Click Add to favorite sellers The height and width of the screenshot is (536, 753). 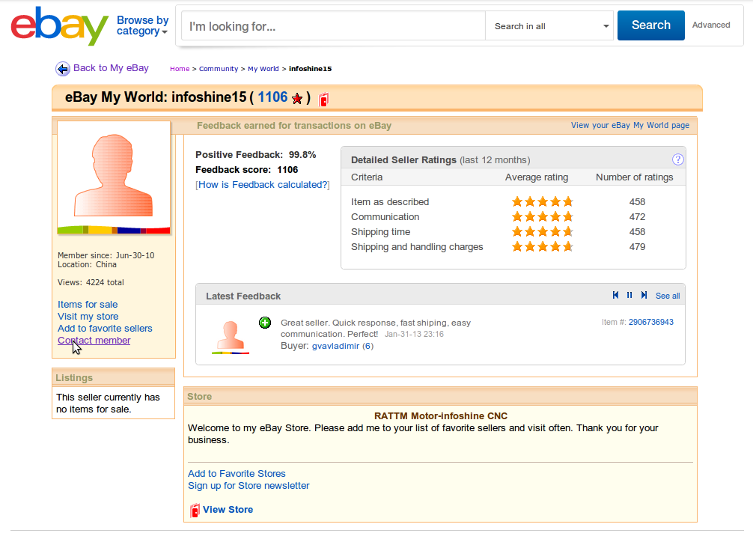pos(105,329)
